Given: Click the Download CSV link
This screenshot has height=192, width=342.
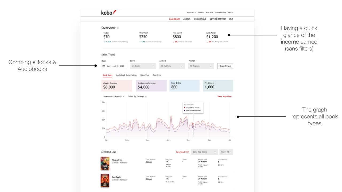Looking at the screenshot, I should click(182, 152).
